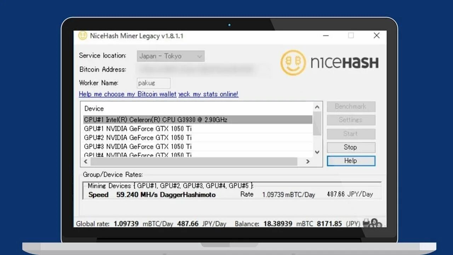Stop mining with the Stop button

(x=351, y=147)
